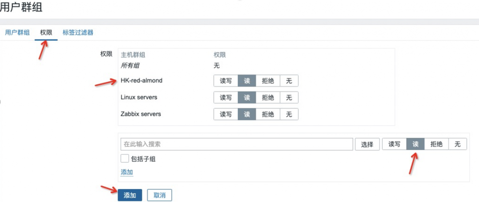
Task: Set Linux servers permission to 读
Action: click(x=247, y=98)
